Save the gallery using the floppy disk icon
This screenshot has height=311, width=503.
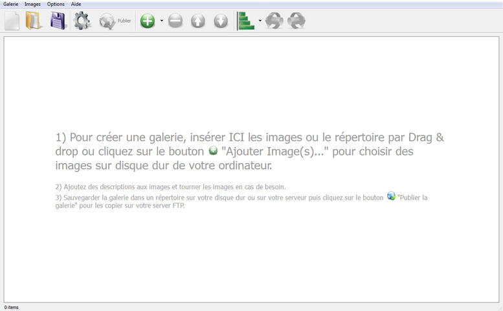click(58, 21)
